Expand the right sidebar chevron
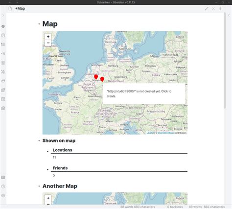Screen dimensions: 232x209 click(x=229, y=15)
